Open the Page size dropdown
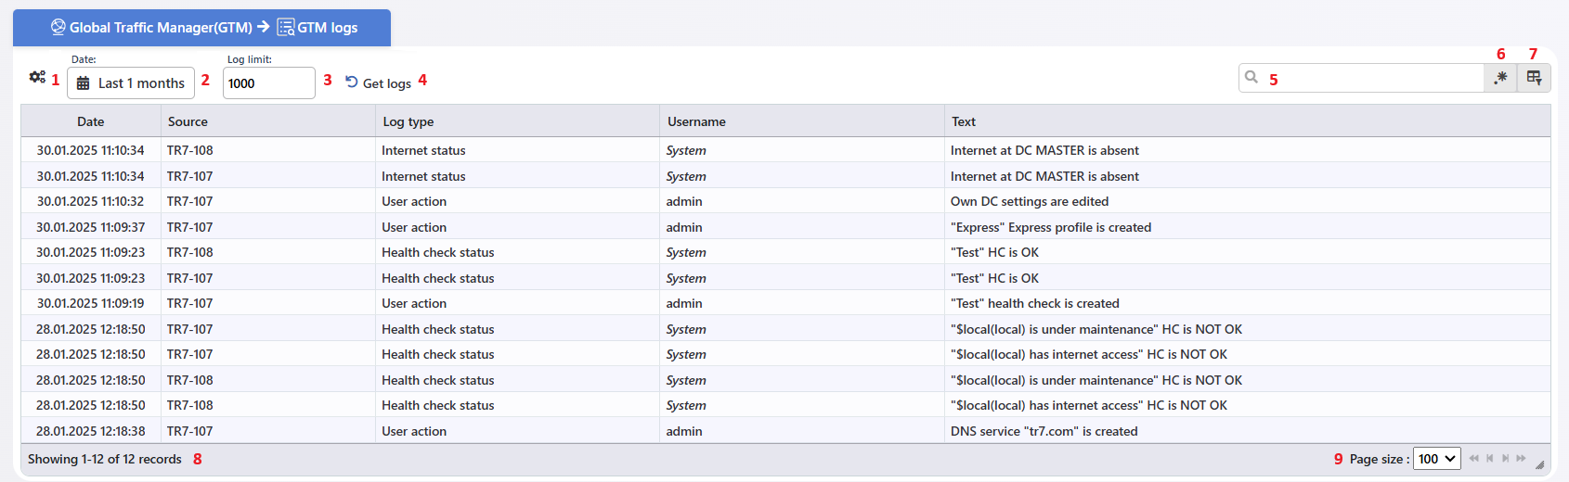The width and height of the screenshot is (1569, 482). (x=1436, y=459)
